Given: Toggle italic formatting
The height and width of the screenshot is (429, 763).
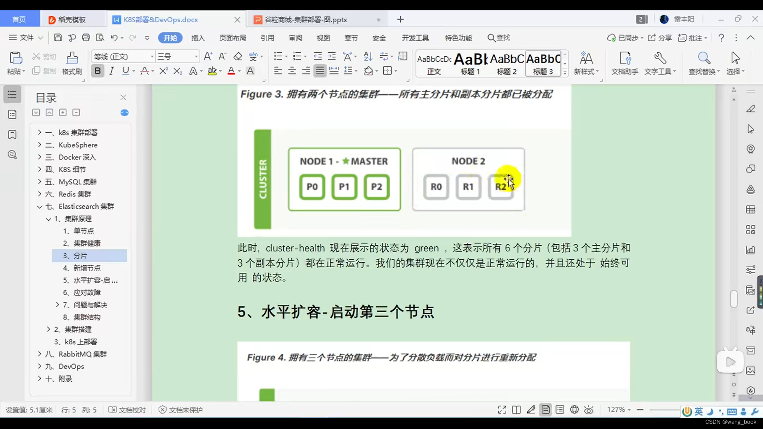Looking at the screenshot, I should 111,71.
